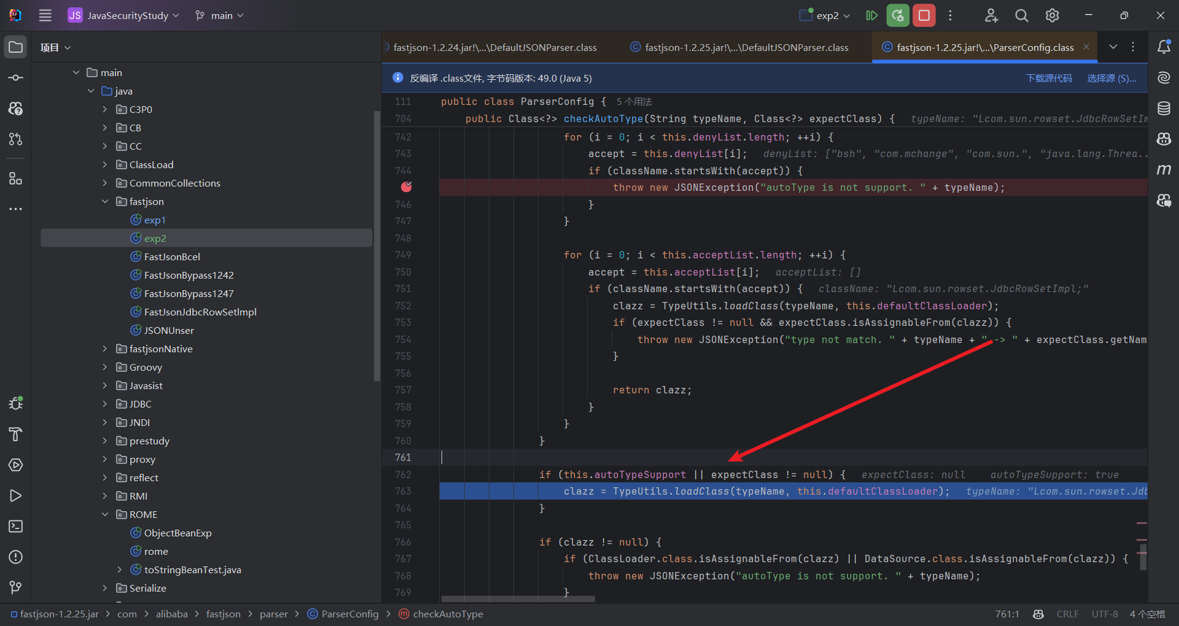Click 选择源 (S)... link
Image resolution: width=1179 pixels, height=626 pixels.
1111,78
